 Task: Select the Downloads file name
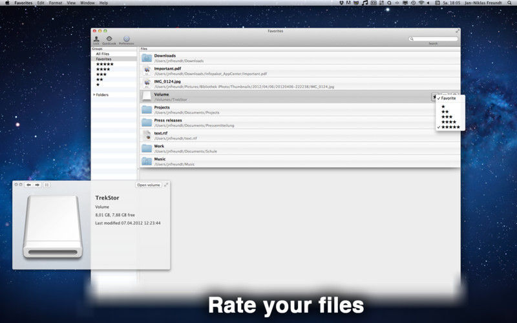165,56
